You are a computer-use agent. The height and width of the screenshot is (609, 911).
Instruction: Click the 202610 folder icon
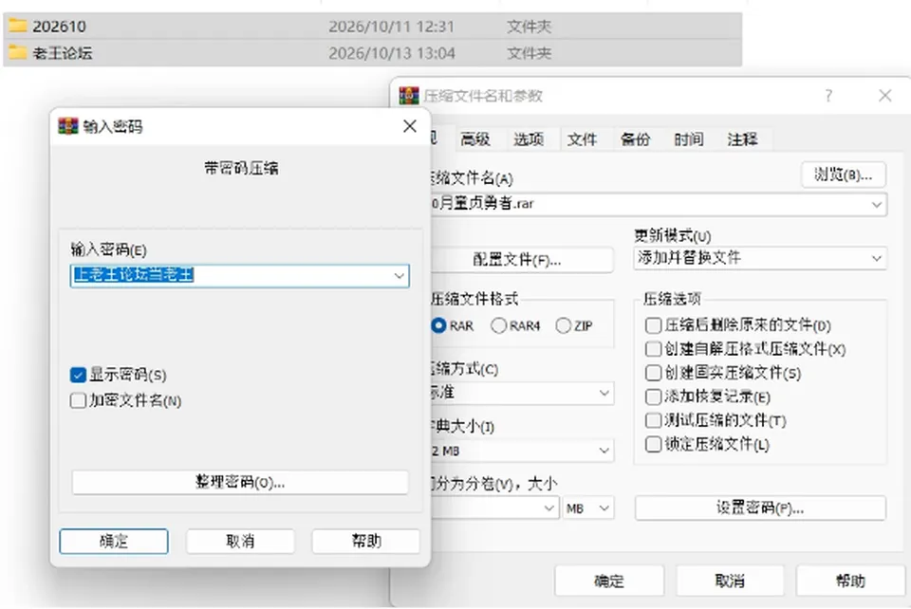click(17, 26)
